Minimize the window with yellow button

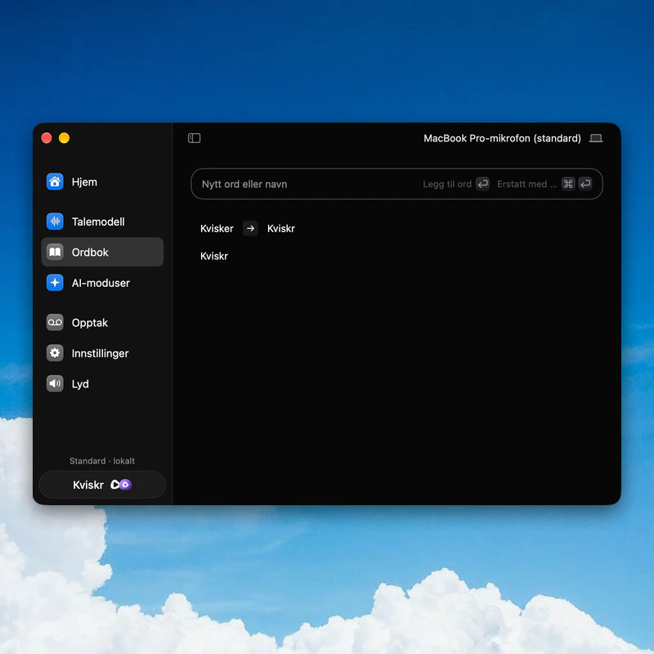pyautogui.click(x=65, y=138)
